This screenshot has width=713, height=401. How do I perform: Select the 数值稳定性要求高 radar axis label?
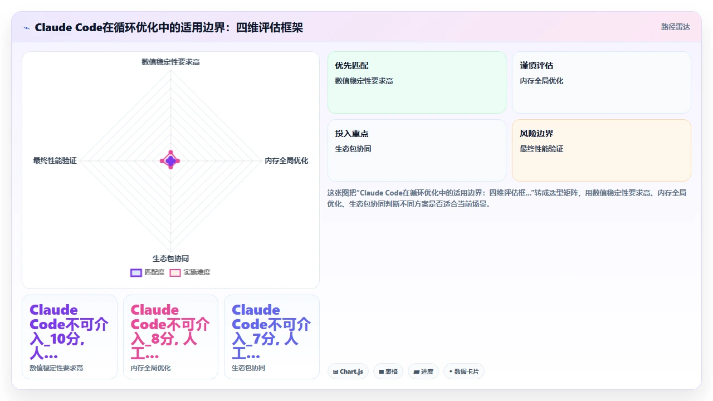tap(170, 62)
